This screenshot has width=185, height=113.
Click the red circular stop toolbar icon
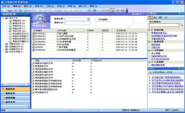click(123, 11)
